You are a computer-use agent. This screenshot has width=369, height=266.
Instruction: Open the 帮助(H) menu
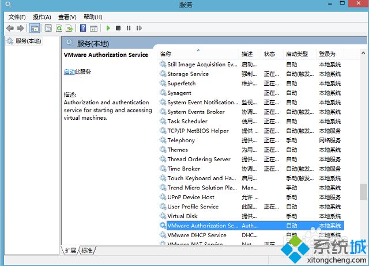[x=93, y=17]
